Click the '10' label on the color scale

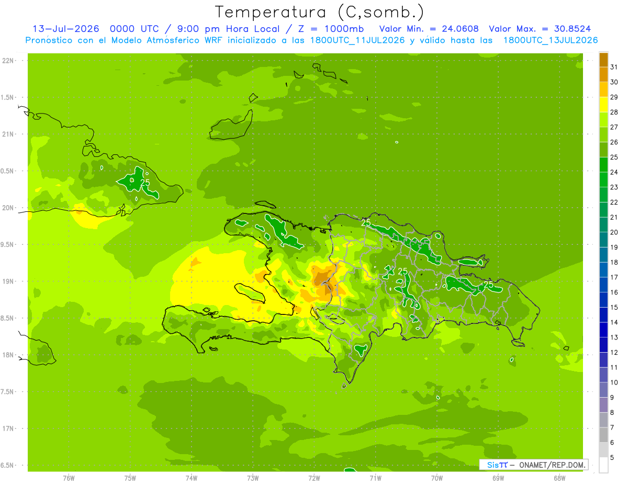pos(614,382)
